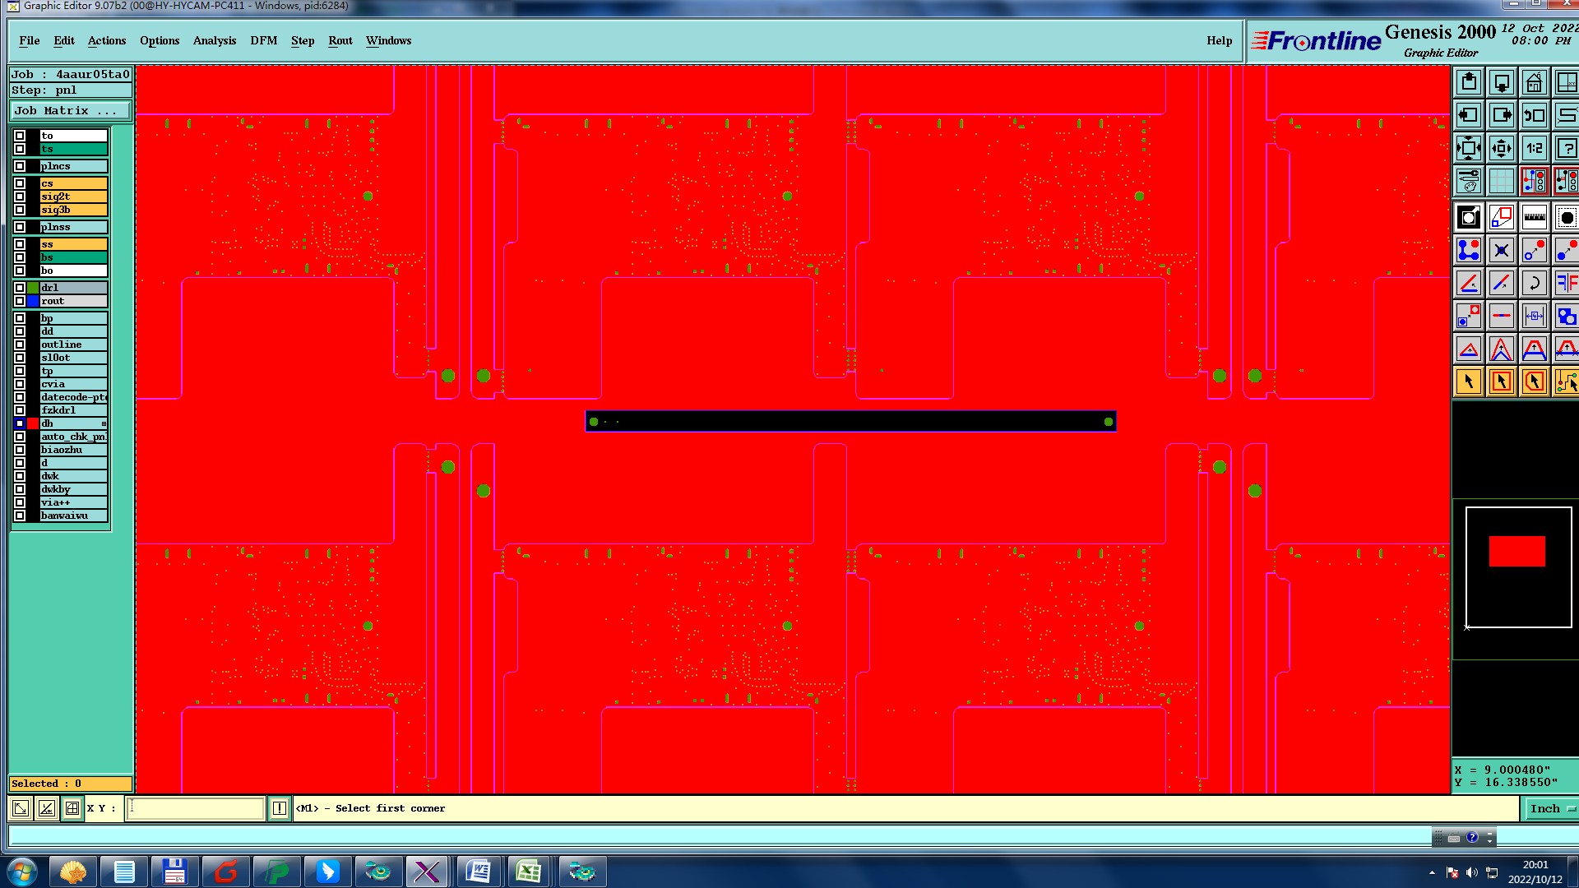Toggle checkbox for the drl layer
Viewport: 1579px width, 888px height.
point(20,288)
